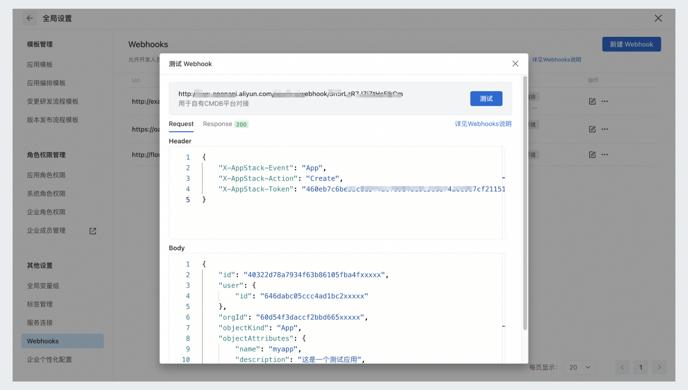Click the dialog's vertical scrollbar

(x=525, y=203)
